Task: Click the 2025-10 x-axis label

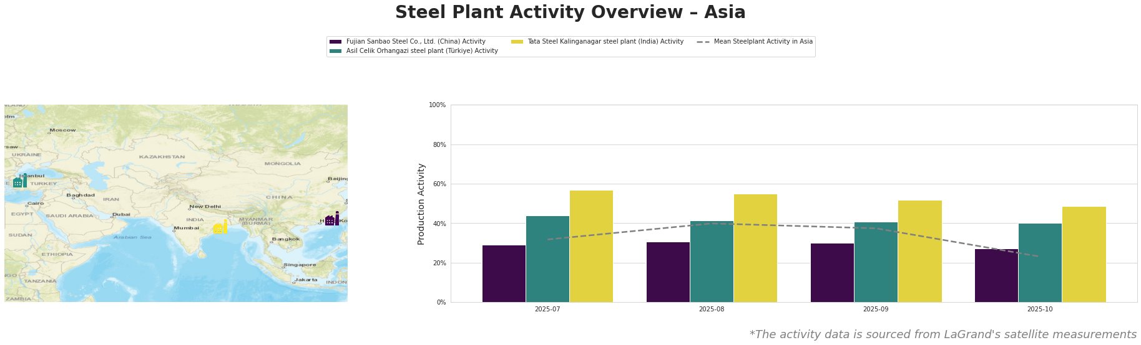Action: pyautogui.click(x=1040, y=309)
